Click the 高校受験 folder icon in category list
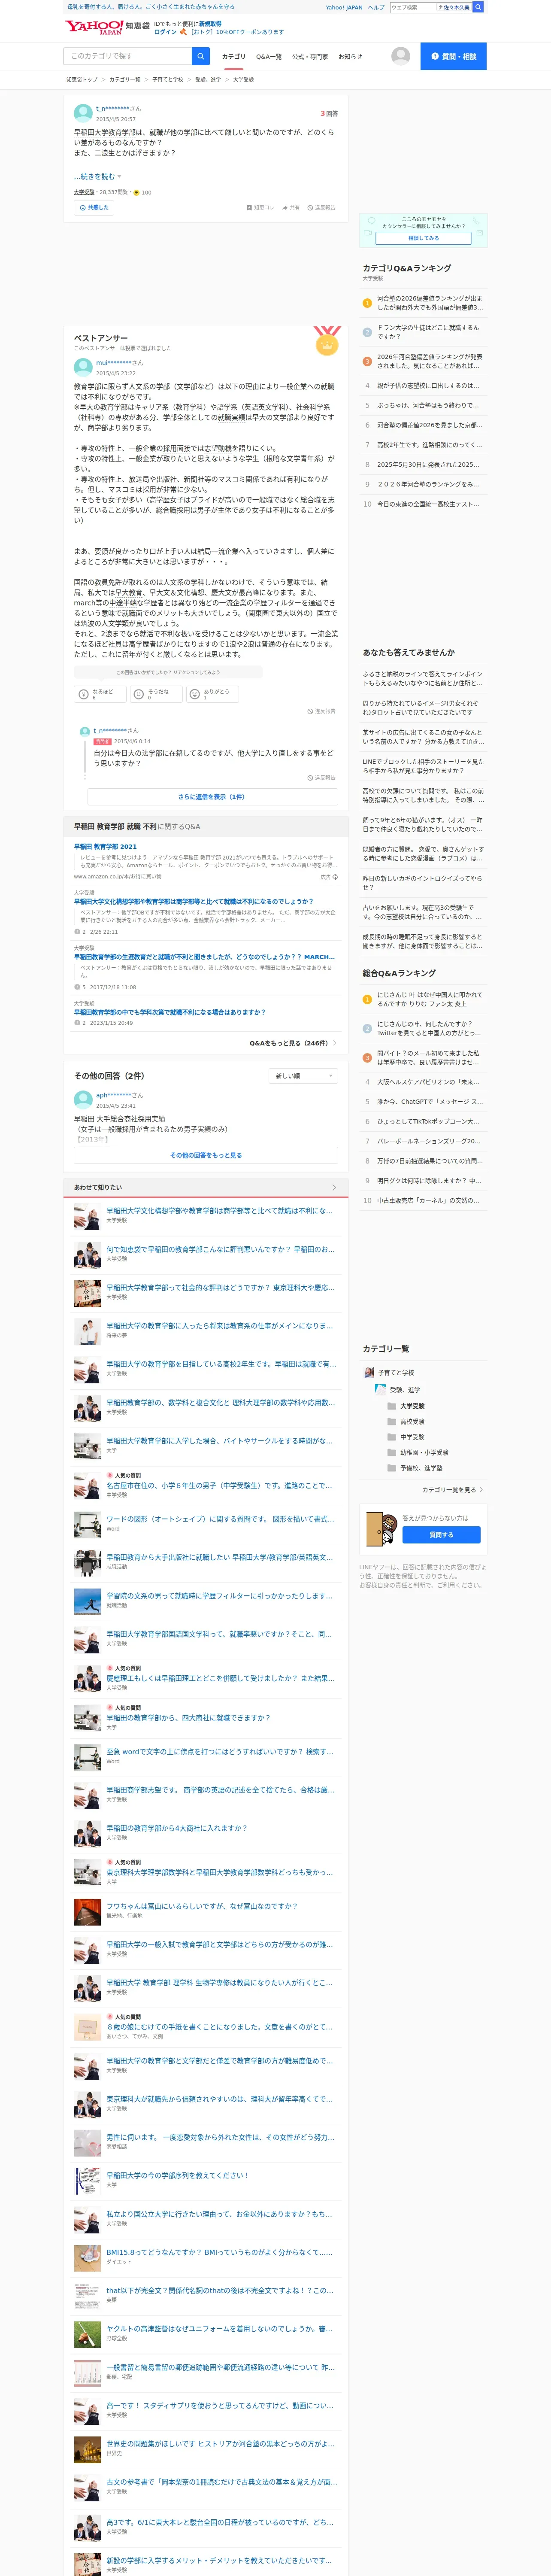 point(392,1421)
